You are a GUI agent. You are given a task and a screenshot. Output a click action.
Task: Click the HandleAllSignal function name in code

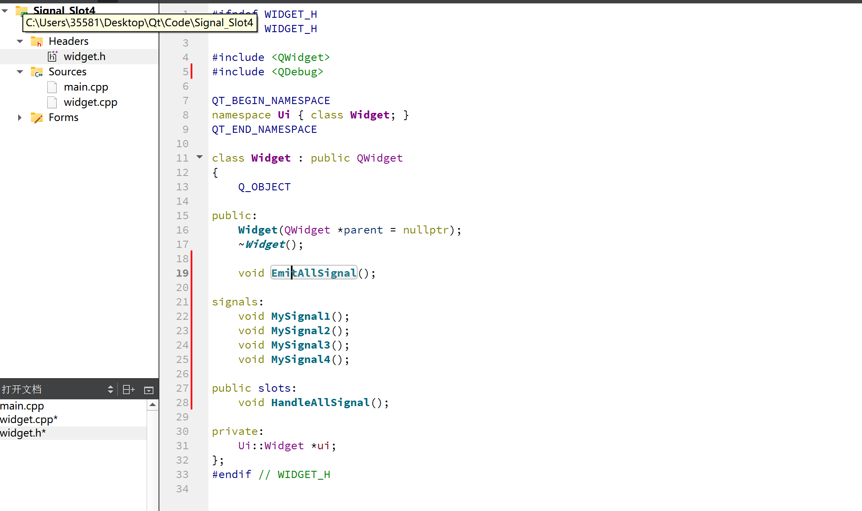click(x=320, y=402)
